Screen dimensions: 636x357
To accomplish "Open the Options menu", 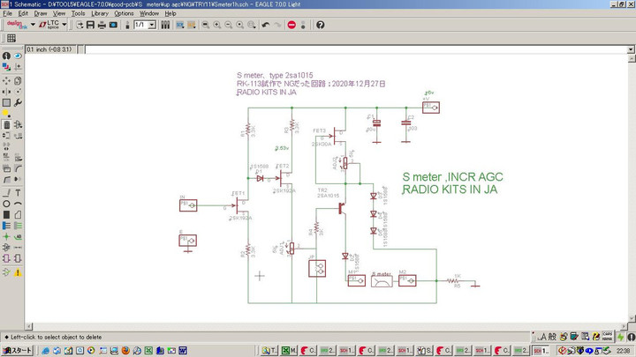I will pos(124,13).
